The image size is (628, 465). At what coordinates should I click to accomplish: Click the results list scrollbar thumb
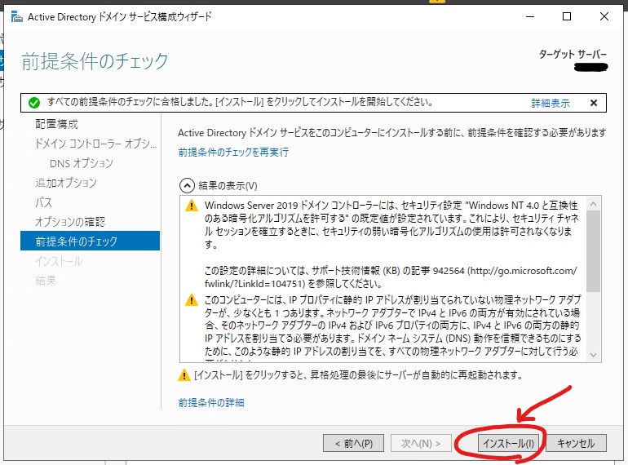tap(594, 251)
